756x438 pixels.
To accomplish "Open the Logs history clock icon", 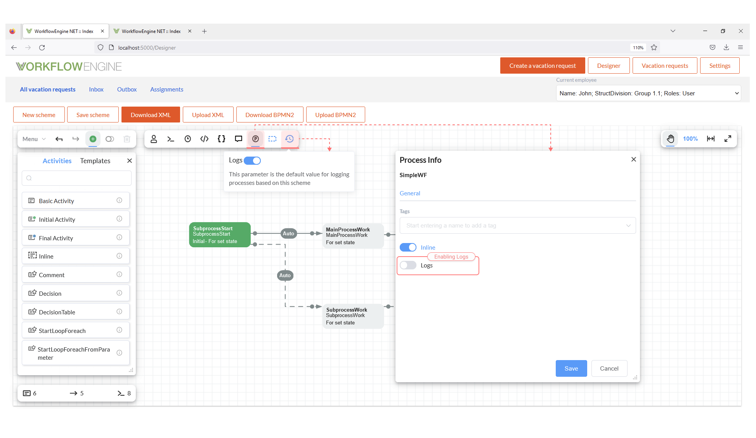I will tap(290, 139).
